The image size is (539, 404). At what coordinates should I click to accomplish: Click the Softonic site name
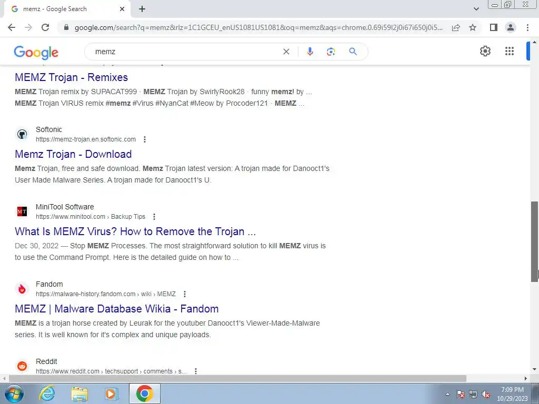tap(49, 129)
